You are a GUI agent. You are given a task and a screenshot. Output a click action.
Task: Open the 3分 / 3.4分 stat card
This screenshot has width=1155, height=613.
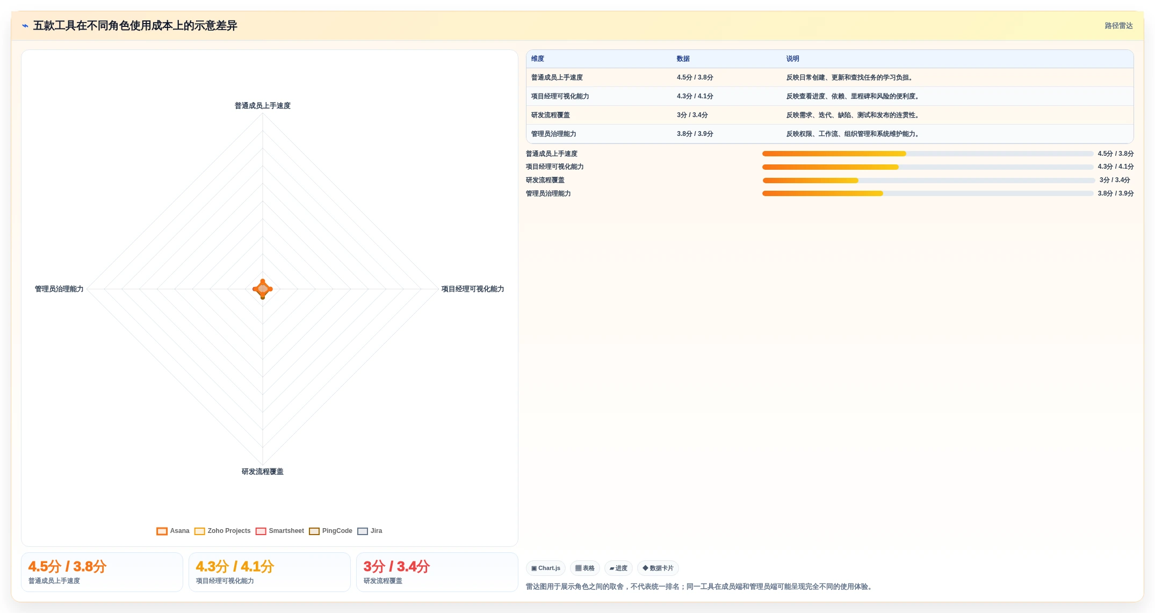[x=437, y=573]
